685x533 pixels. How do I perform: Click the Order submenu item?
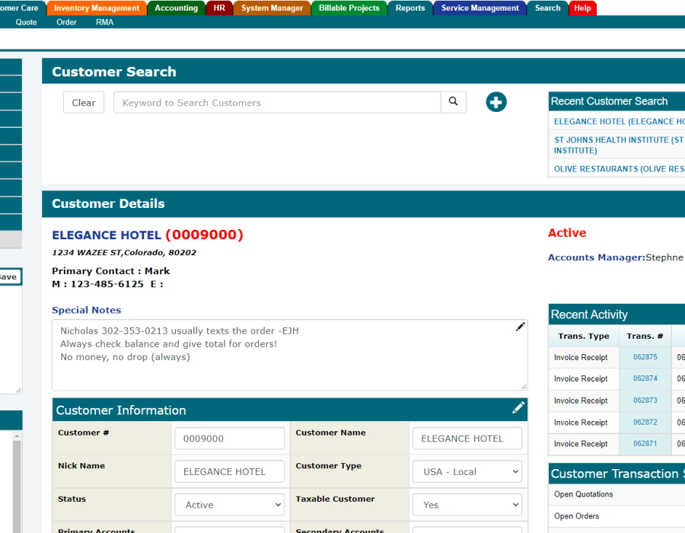pyautogui.click(x=66, y=22)
